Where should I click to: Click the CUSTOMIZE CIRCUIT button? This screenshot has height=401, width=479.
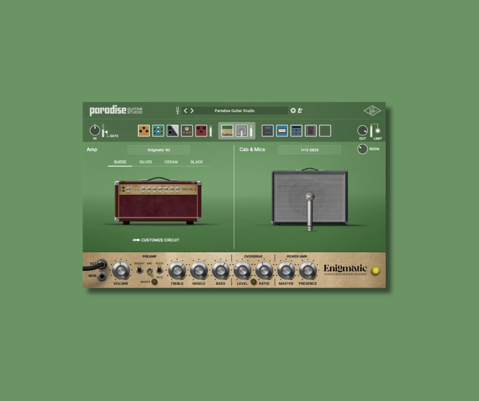tap(156, 240)
